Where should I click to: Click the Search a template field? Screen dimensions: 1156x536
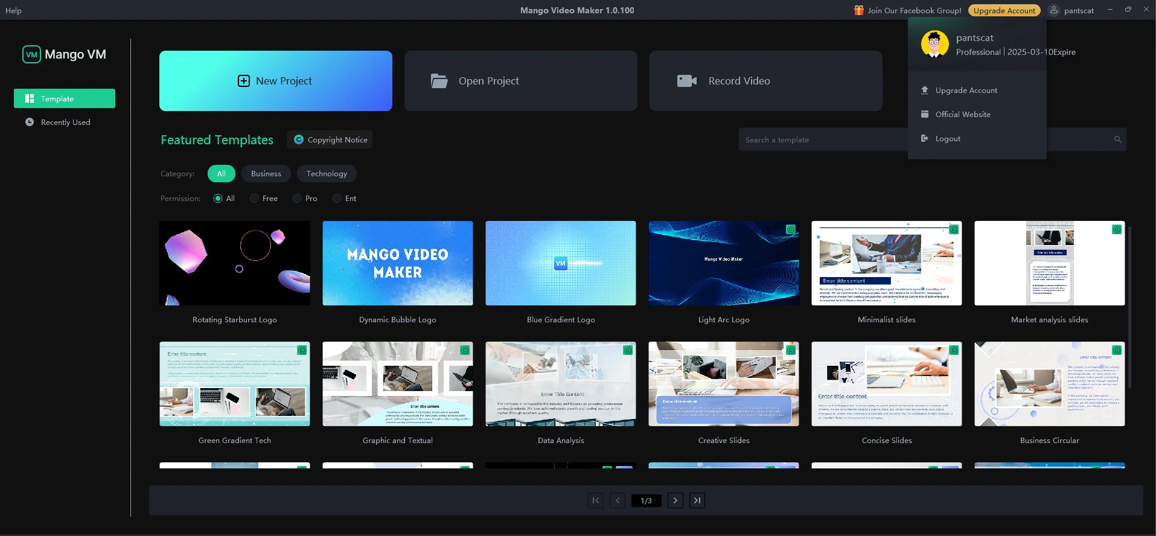933,139
